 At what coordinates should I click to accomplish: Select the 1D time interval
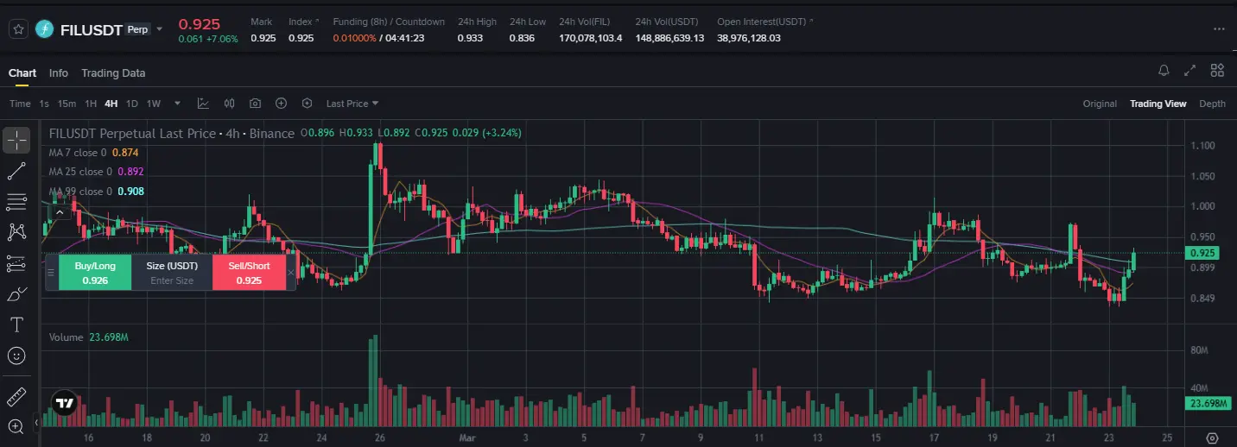[x=132, y=104]
